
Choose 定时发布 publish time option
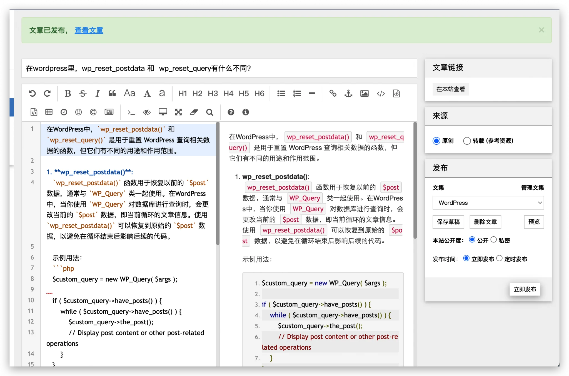(x=499, y=258)
